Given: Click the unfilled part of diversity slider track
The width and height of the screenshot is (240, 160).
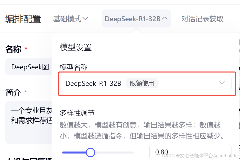Looking at the screenshot, I should point(114,152).
